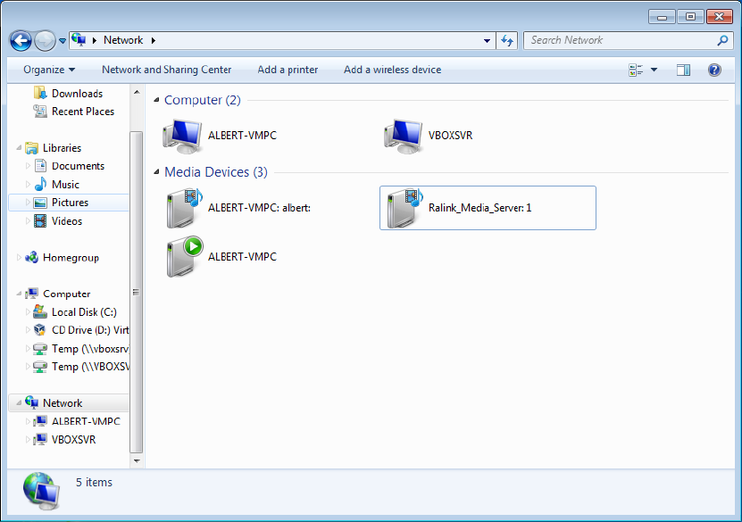Open the Organize menu

pos(49,70)
